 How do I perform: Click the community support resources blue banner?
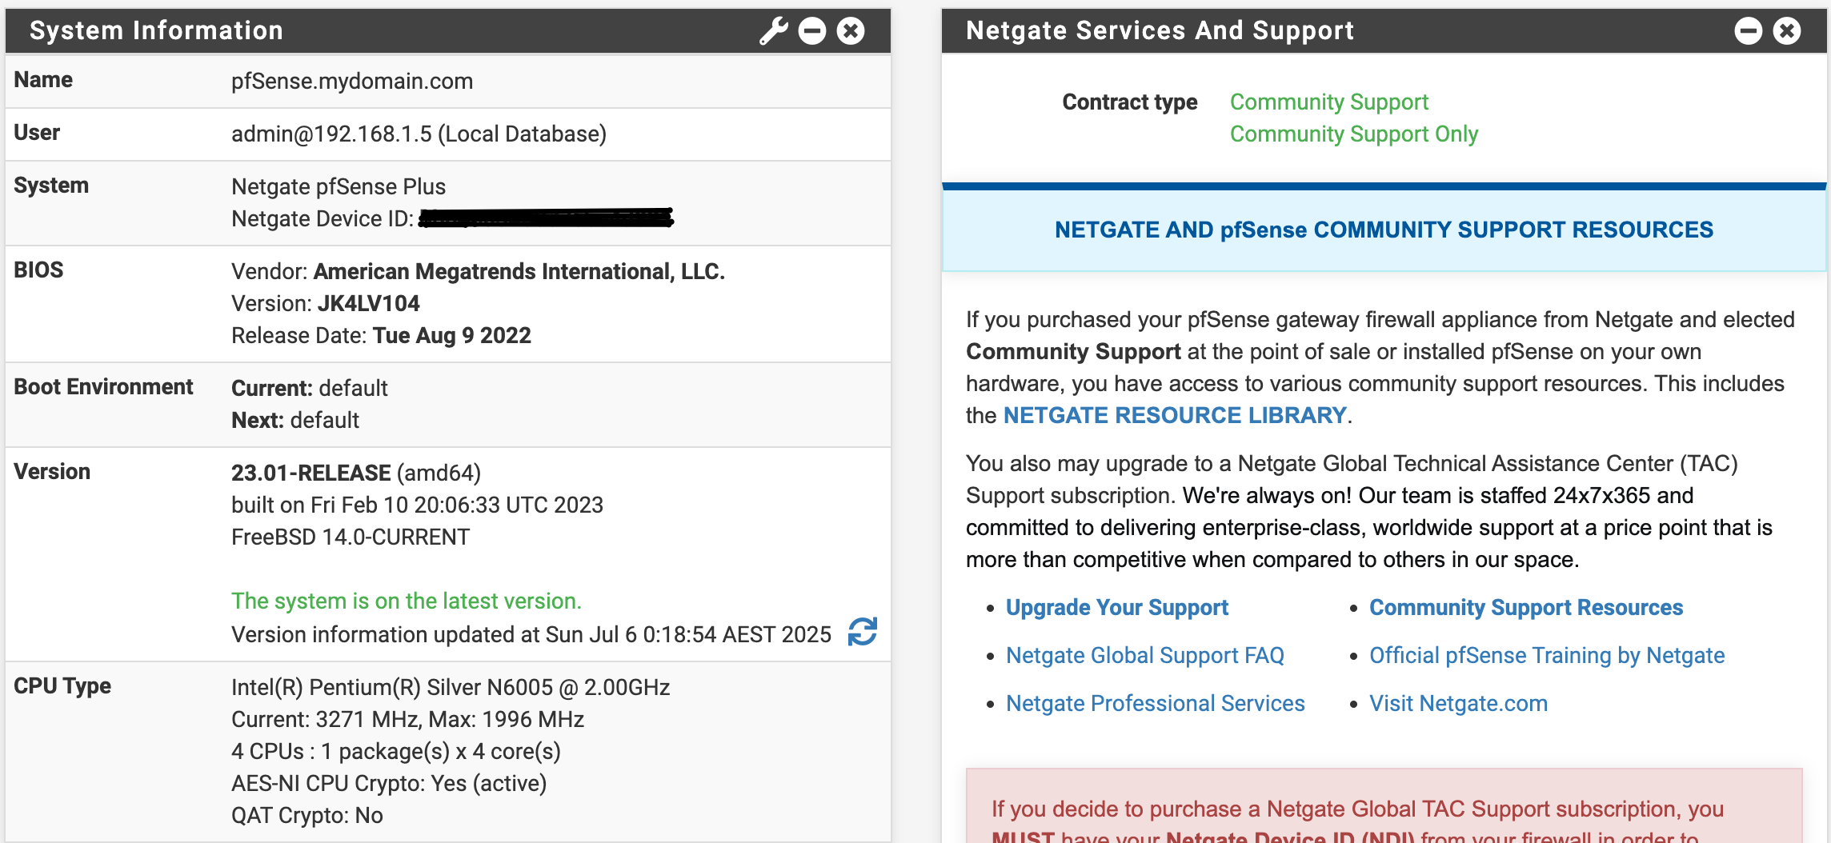click(1384, 230)
